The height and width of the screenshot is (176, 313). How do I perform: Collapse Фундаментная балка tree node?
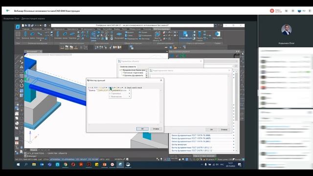click(121, 70)
